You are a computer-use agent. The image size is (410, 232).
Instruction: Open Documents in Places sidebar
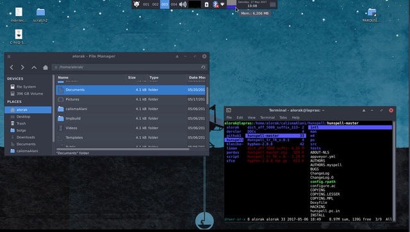(x=23, y=144)
